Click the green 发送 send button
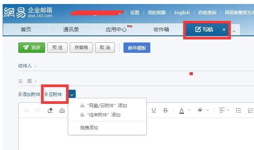 [32, 48]
